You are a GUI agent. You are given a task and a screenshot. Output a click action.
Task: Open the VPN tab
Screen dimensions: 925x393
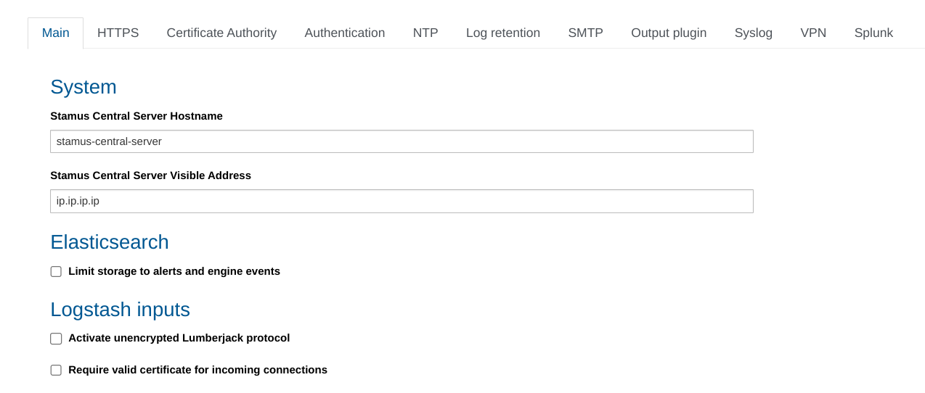[813, 33]
